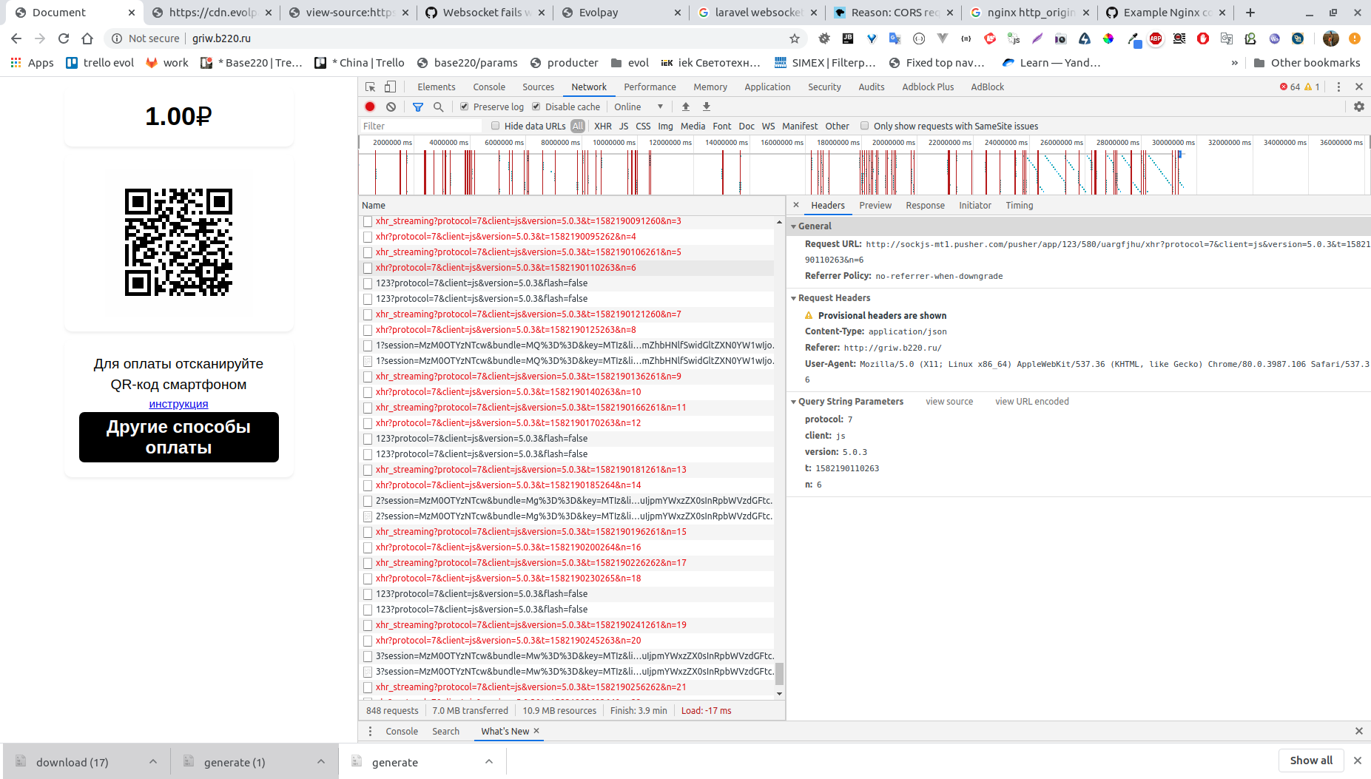This screenshot has height=779, width=1371.
Task: Activate inspect element picker
Action: (x=371, y=87)
